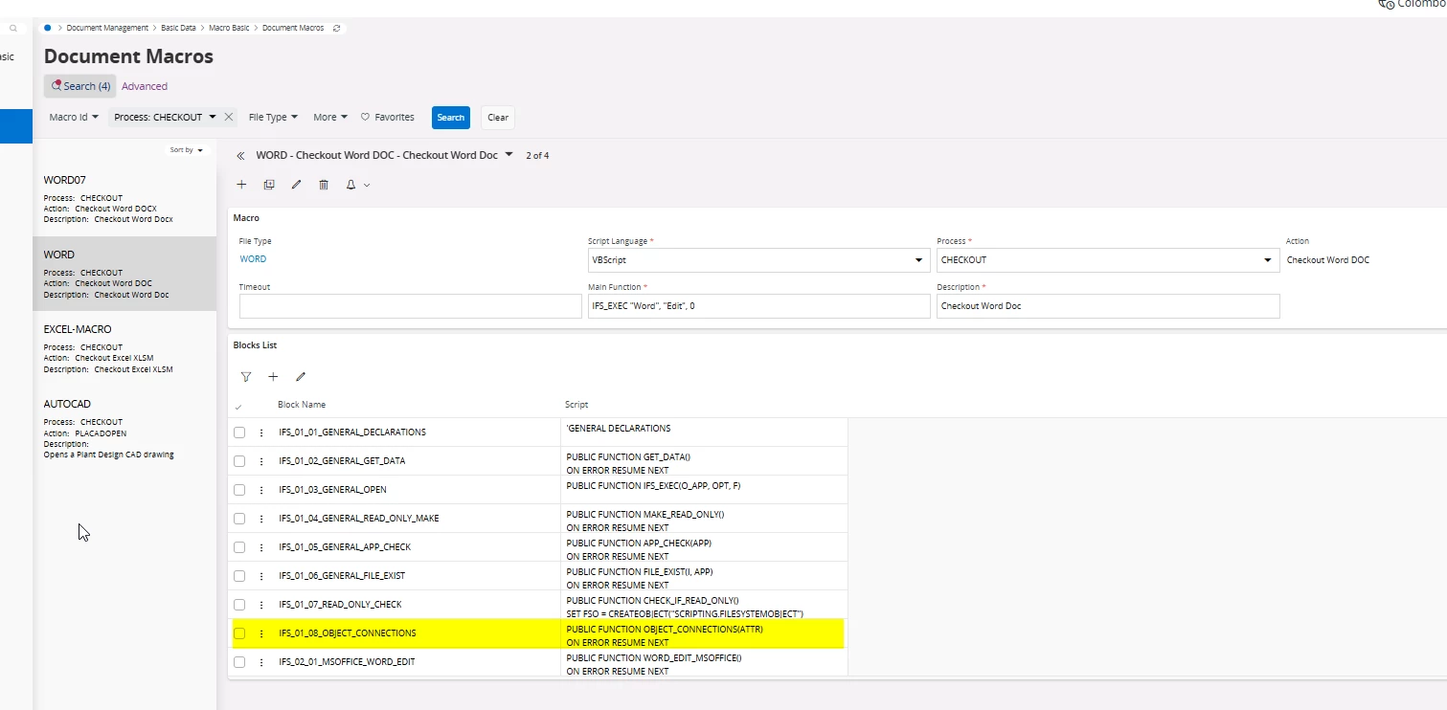
Task: Click the refresh icon after Document Macros breadcrumb
Action: 336,28
